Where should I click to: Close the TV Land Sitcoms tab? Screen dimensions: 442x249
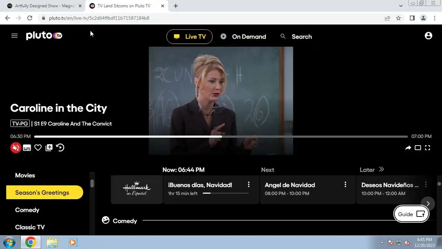click(163, 6)
